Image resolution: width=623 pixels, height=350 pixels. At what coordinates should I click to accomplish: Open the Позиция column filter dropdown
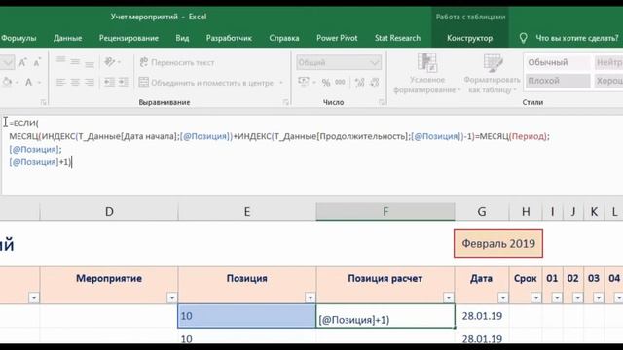pyautogui.click(x=311, y=297)
